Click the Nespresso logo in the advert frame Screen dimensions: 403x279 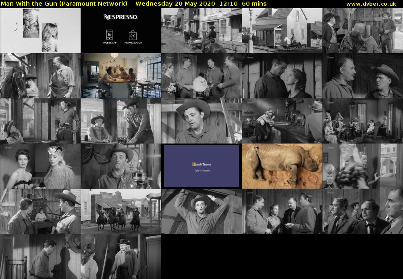tap(120, 17)
